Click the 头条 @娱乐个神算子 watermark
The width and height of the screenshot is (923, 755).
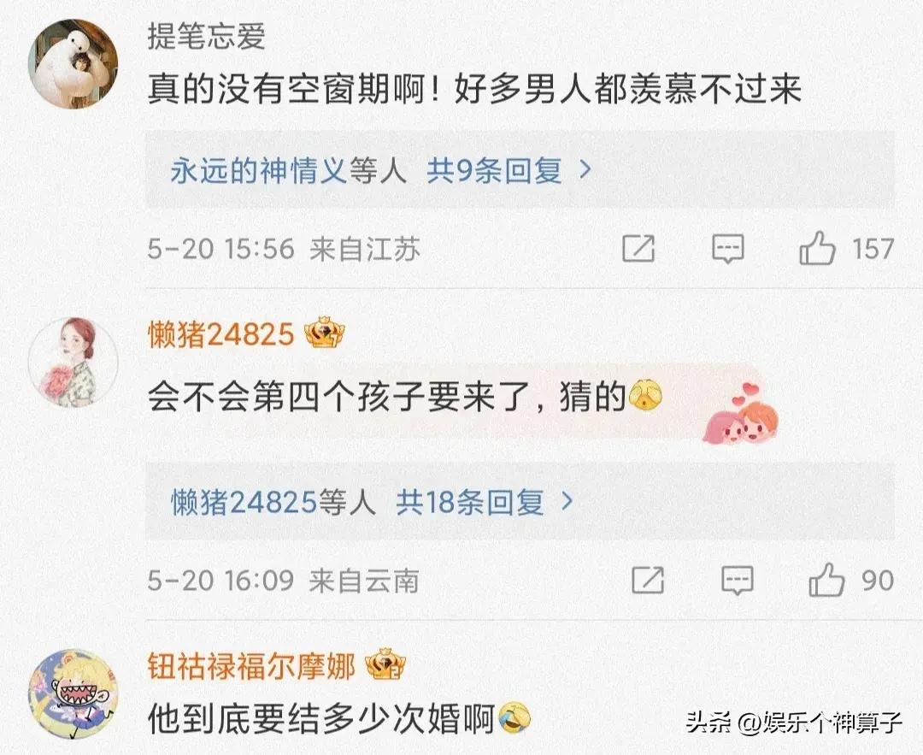(794, 722)
